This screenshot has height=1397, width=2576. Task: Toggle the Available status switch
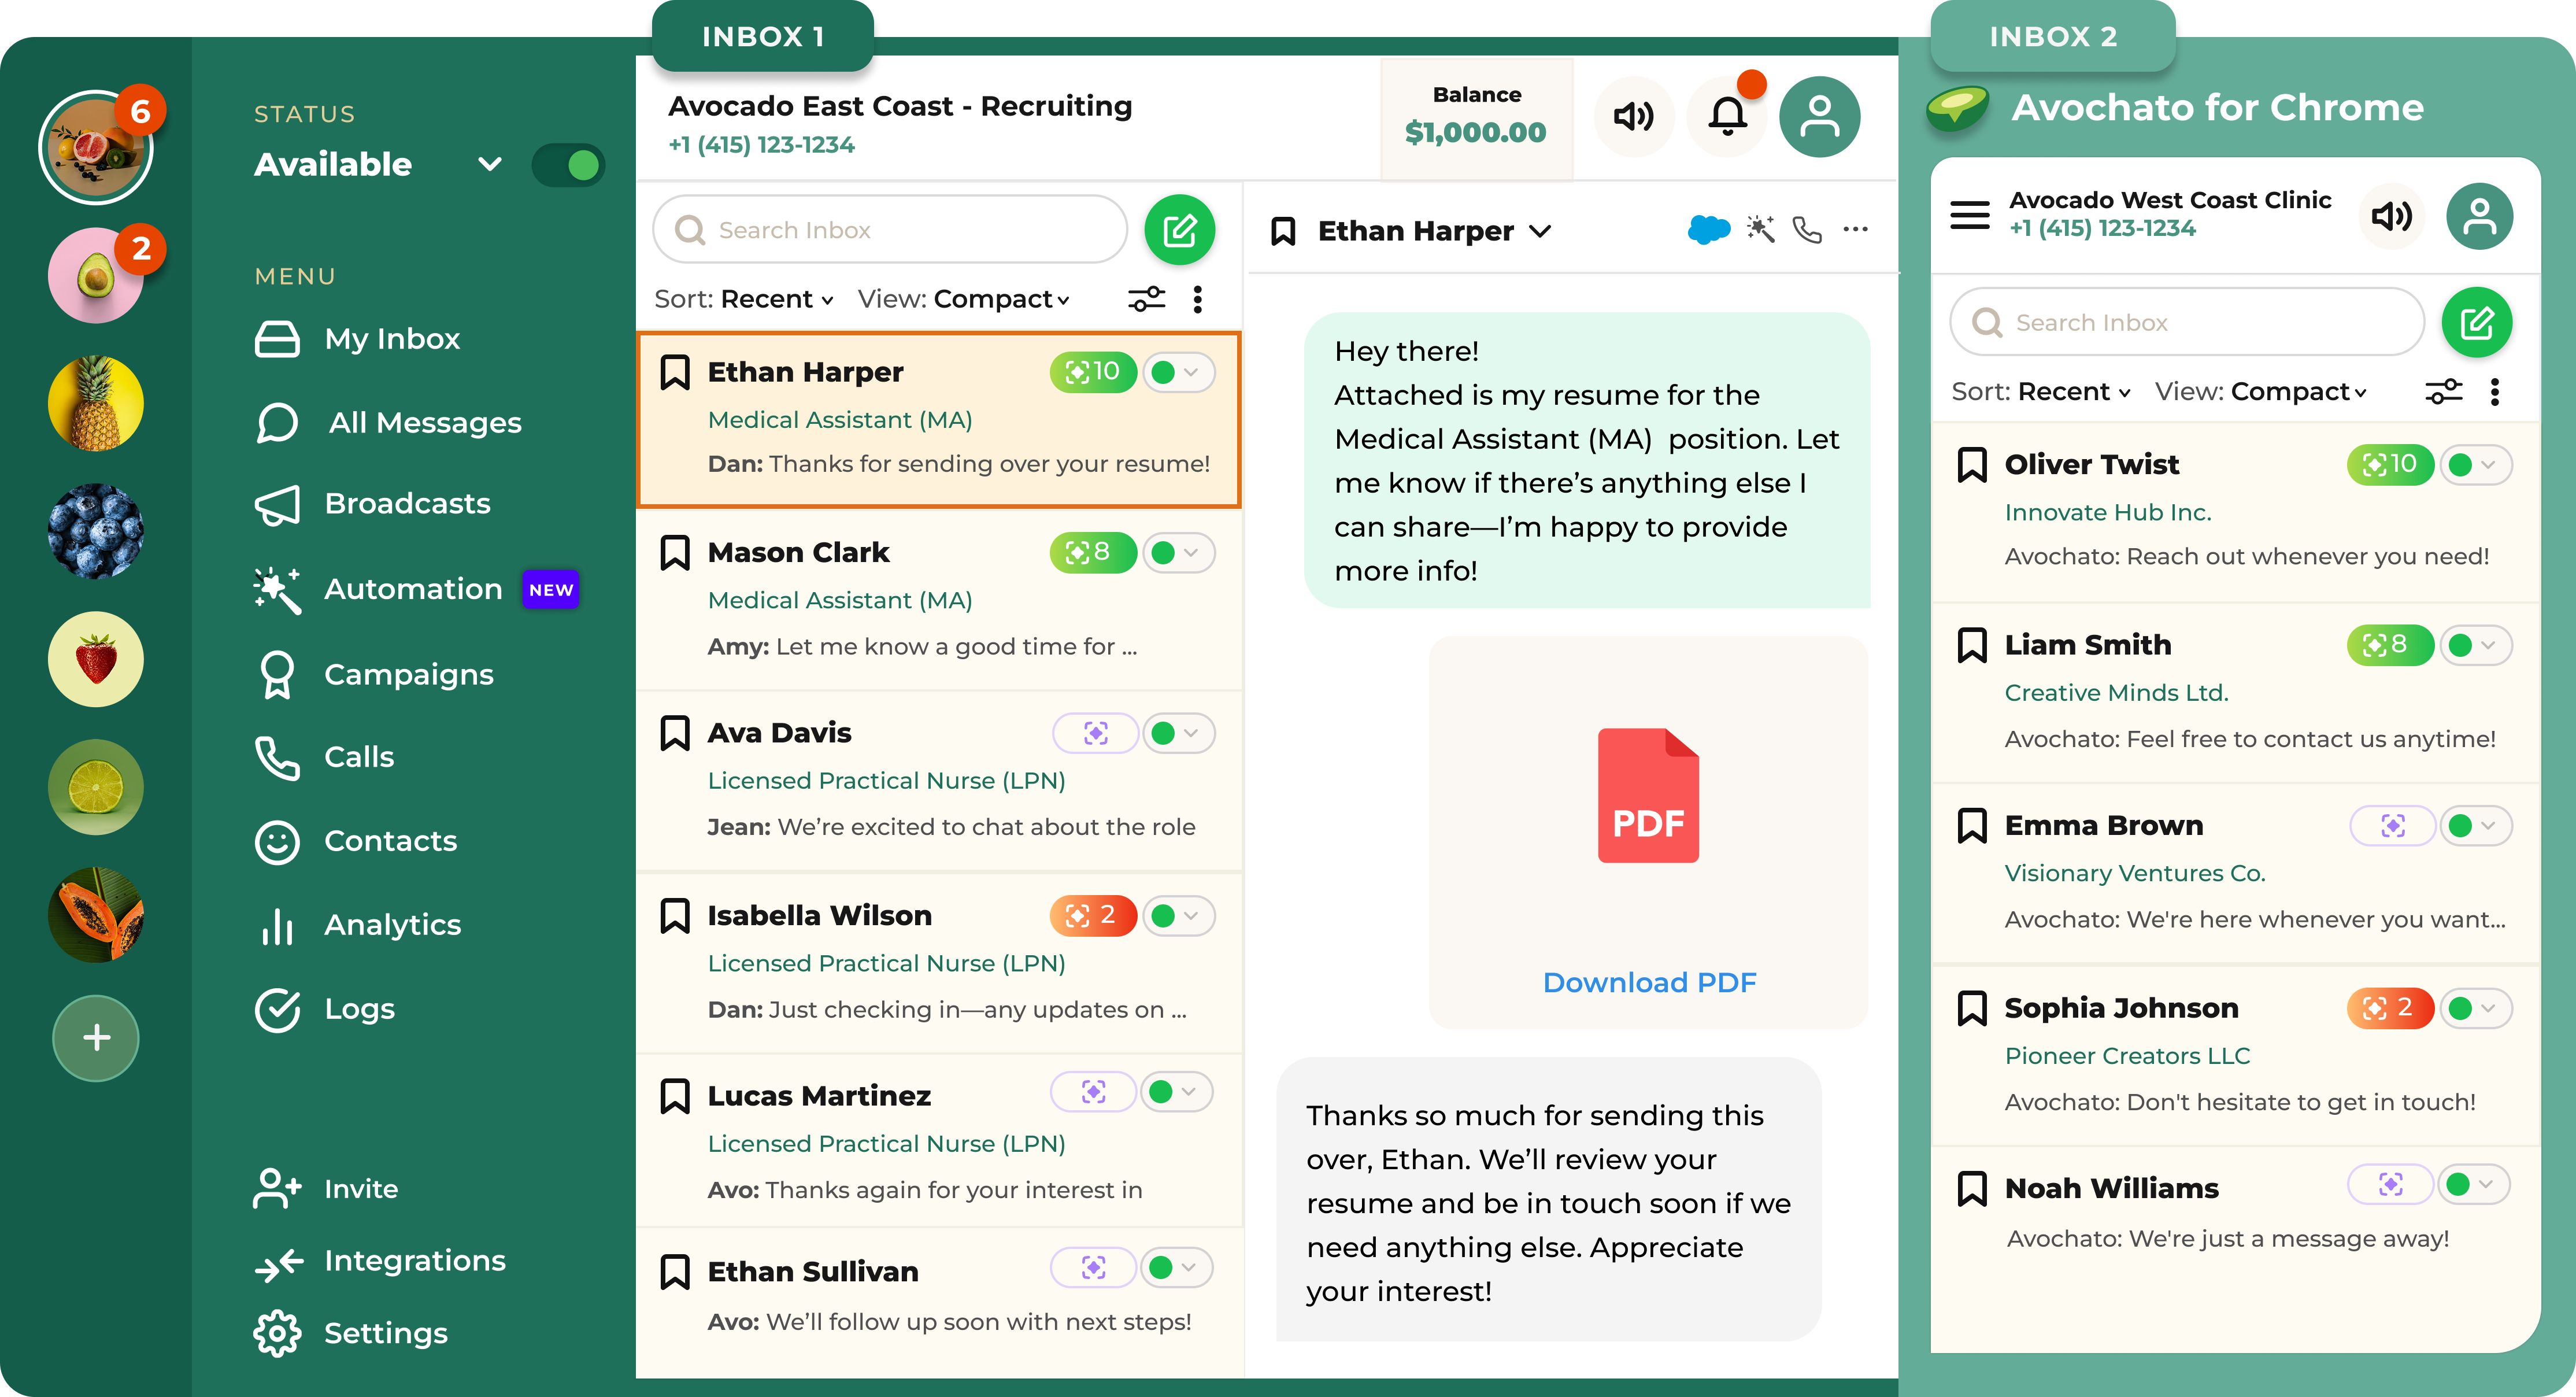[x=568, y=165]
